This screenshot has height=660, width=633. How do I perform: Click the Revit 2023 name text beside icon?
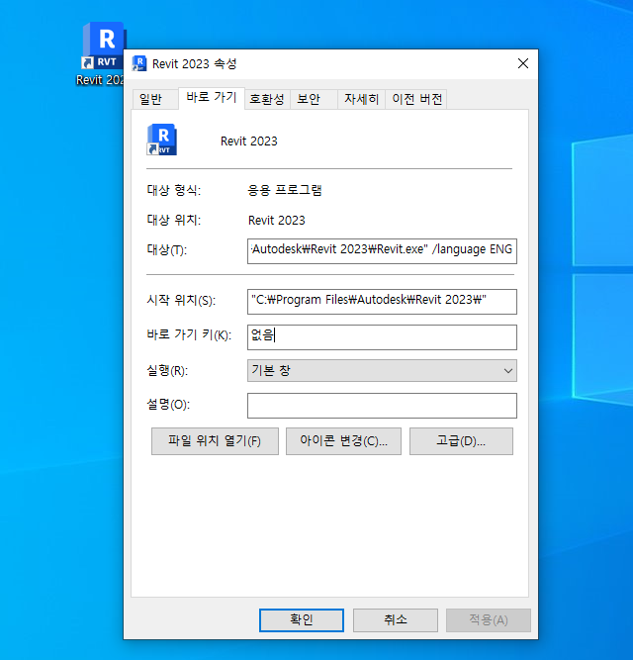[249, 141]
